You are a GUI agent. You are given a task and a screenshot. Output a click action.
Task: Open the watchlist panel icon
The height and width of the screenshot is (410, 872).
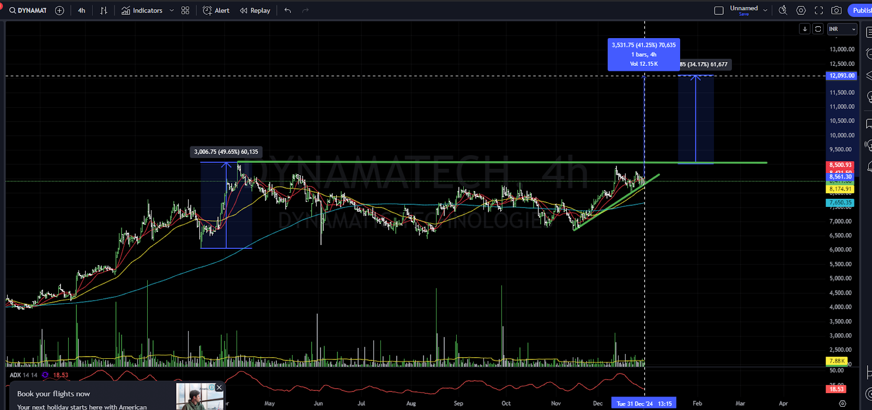tap(868, 33)
